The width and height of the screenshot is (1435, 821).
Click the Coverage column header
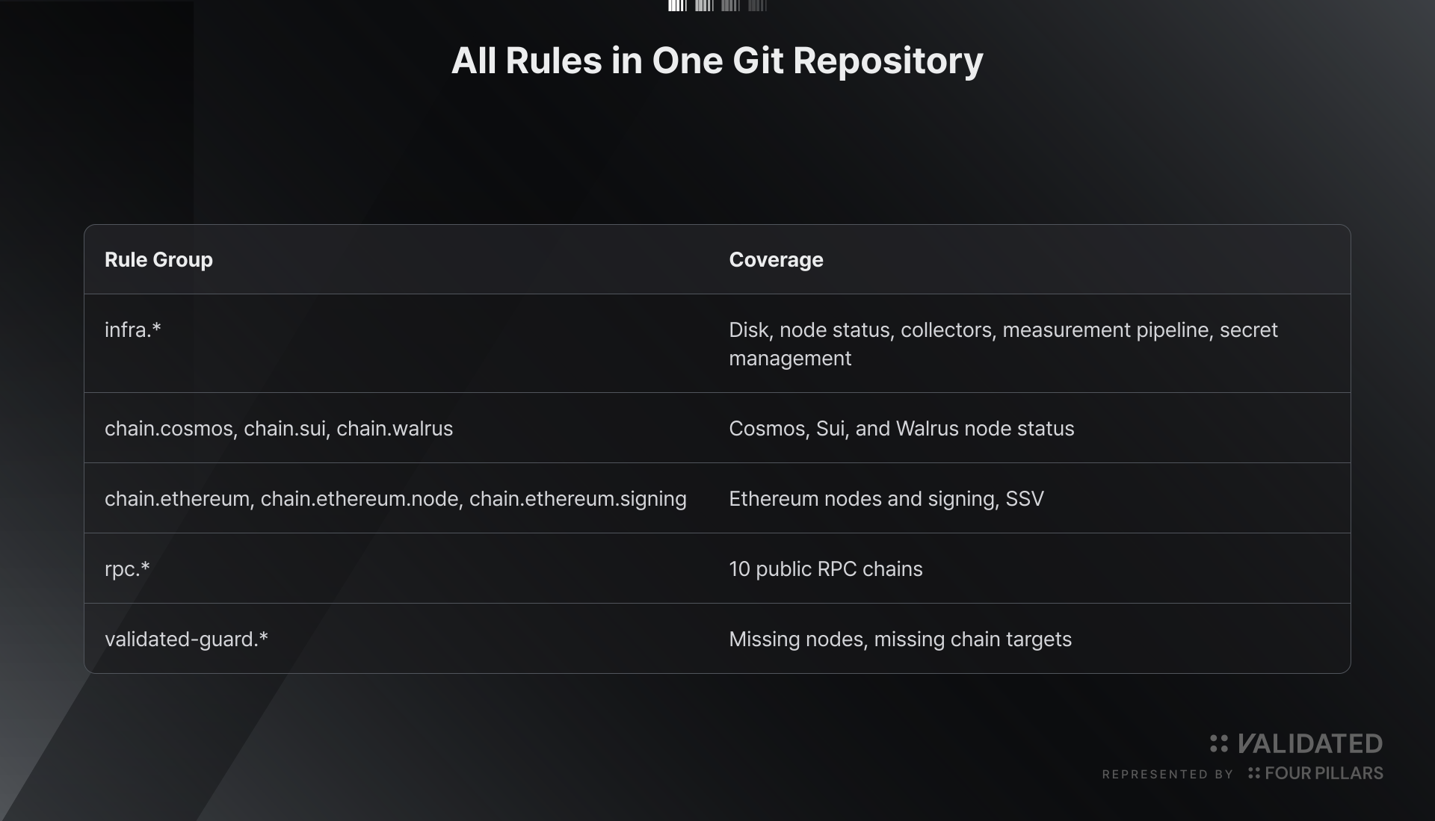coord(776,260)
